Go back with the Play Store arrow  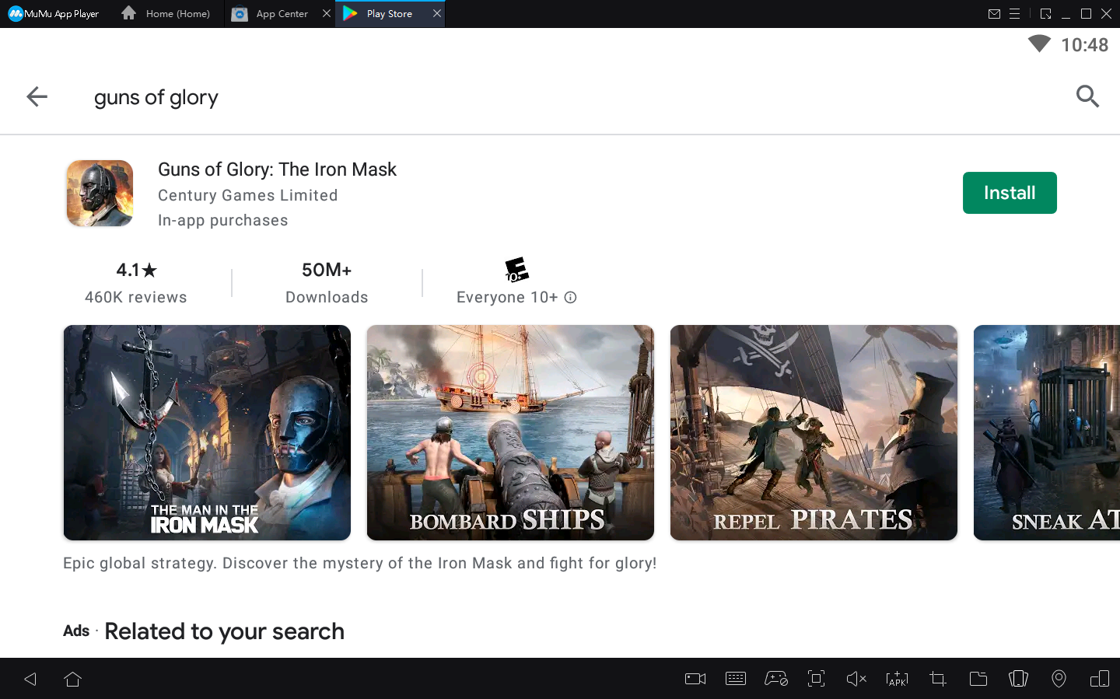click(37, 96)
